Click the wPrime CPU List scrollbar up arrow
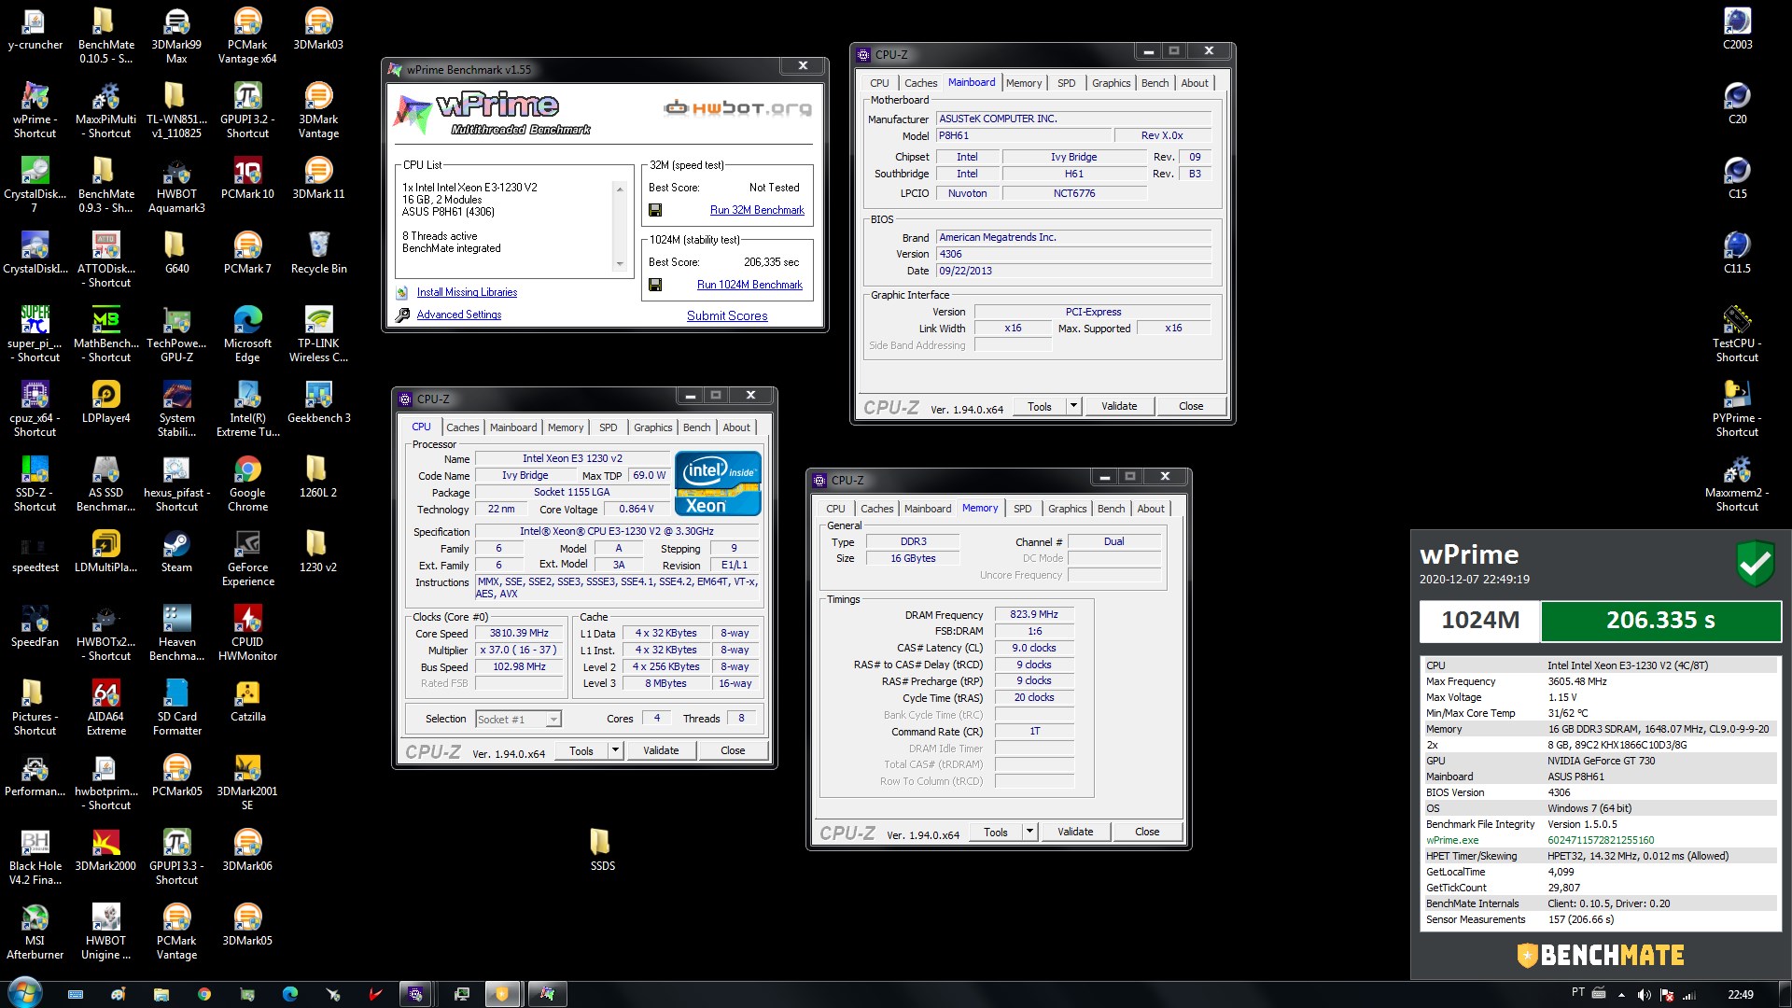 pos(620,189)
